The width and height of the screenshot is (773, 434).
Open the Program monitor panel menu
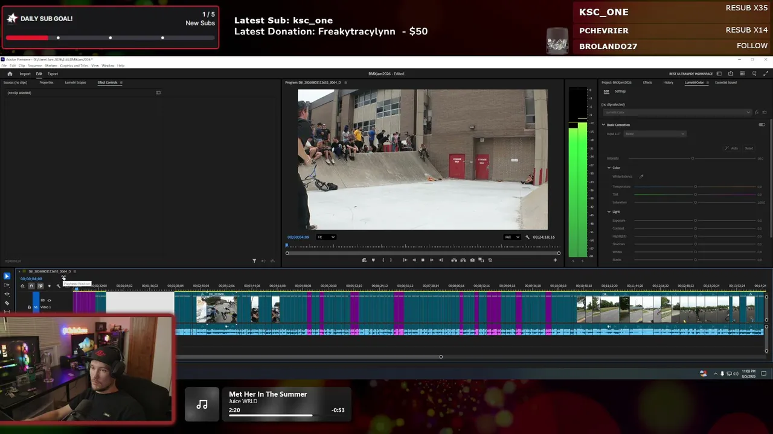(345, 83)
